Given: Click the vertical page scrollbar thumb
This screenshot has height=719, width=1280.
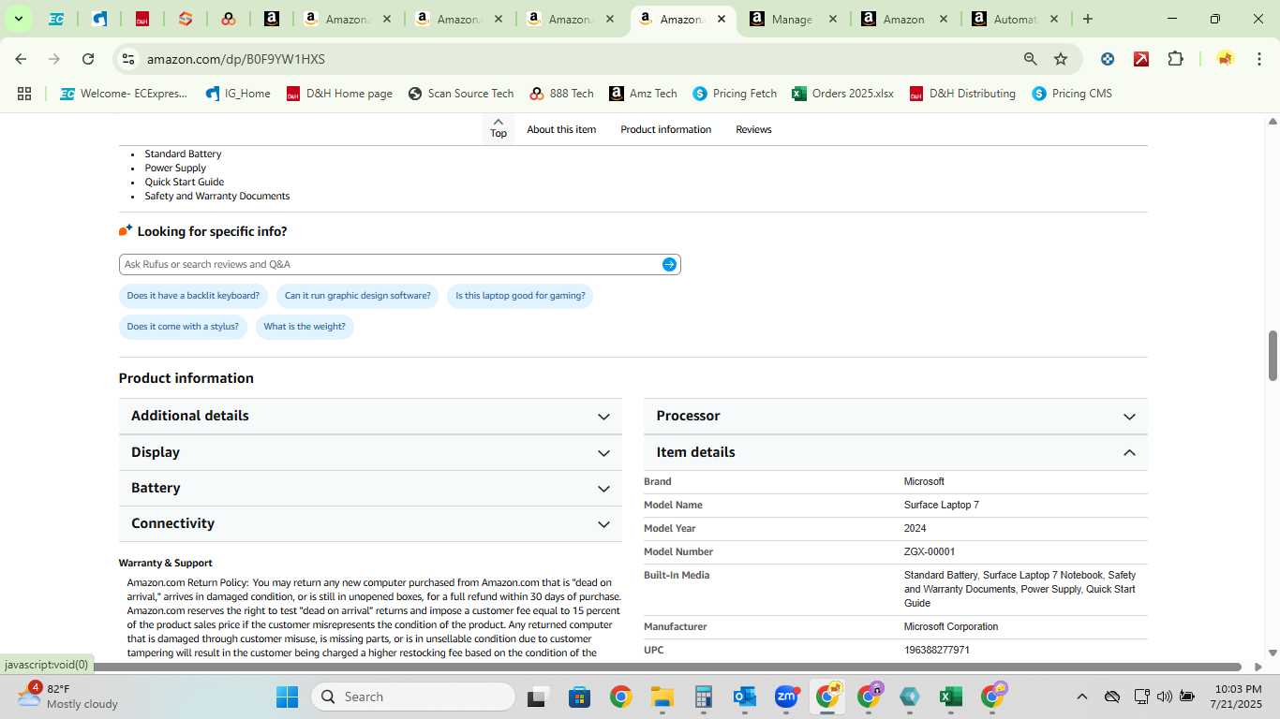Looking at the screenshot, I should 1273,356.
